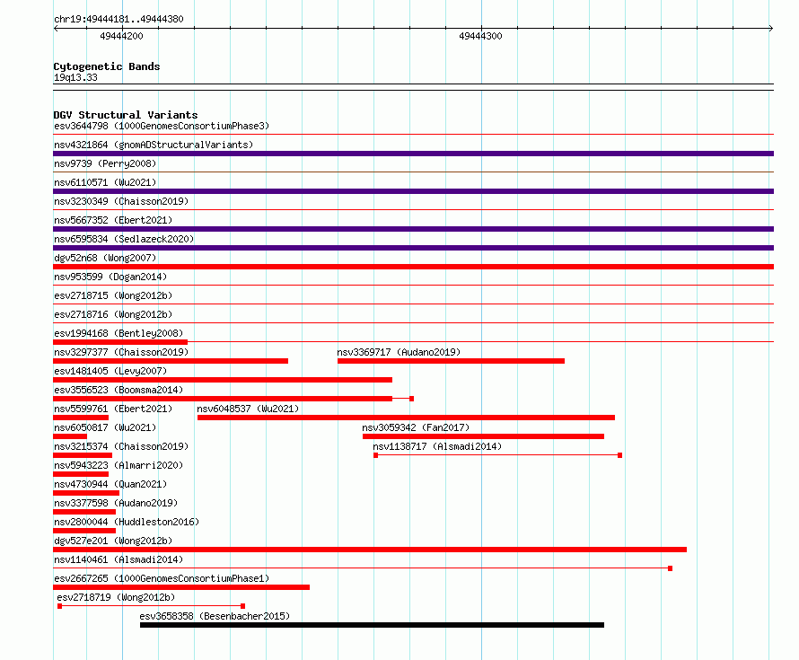The height and width of the screenshot is (660, 799).
Task: Click nsv1140461 (Alsmadi2014) label
Action: point(119,559)
